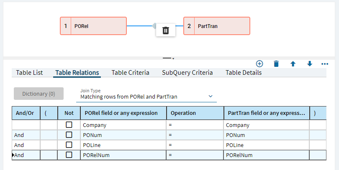Click the close parenthesis column header
339x170 pixels.
318,113
